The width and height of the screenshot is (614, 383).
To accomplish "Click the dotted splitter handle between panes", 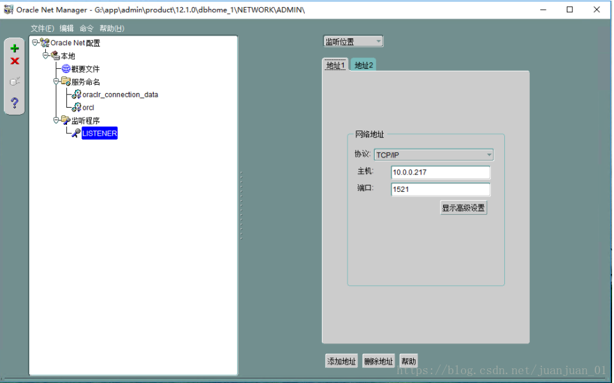I will (x=241, y=205).
